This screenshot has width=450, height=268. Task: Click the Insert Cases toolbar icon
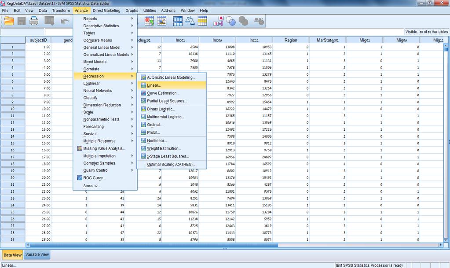click(149, 21)
